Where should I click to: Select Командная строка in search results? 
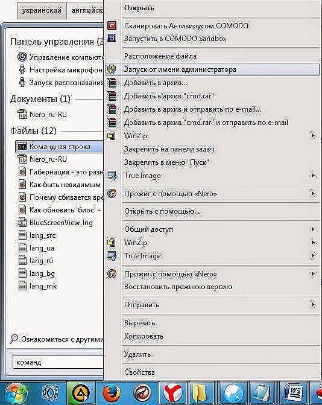[x=59, y=147]
